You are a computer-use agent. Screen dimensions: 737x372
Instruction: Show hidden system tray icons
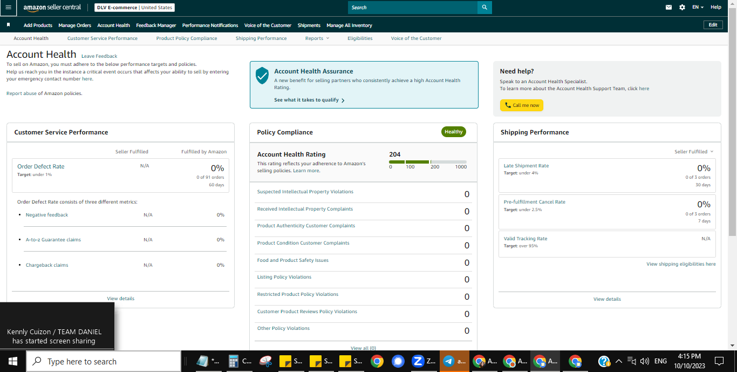[618, 361]
